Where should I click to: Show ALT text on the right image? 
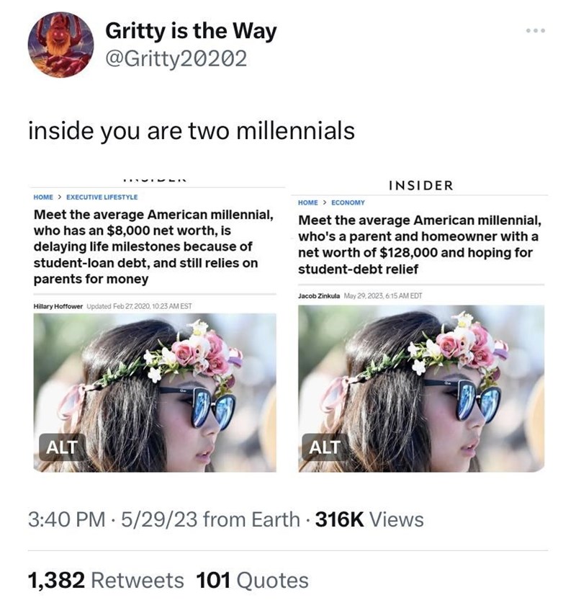click(325, 447)
